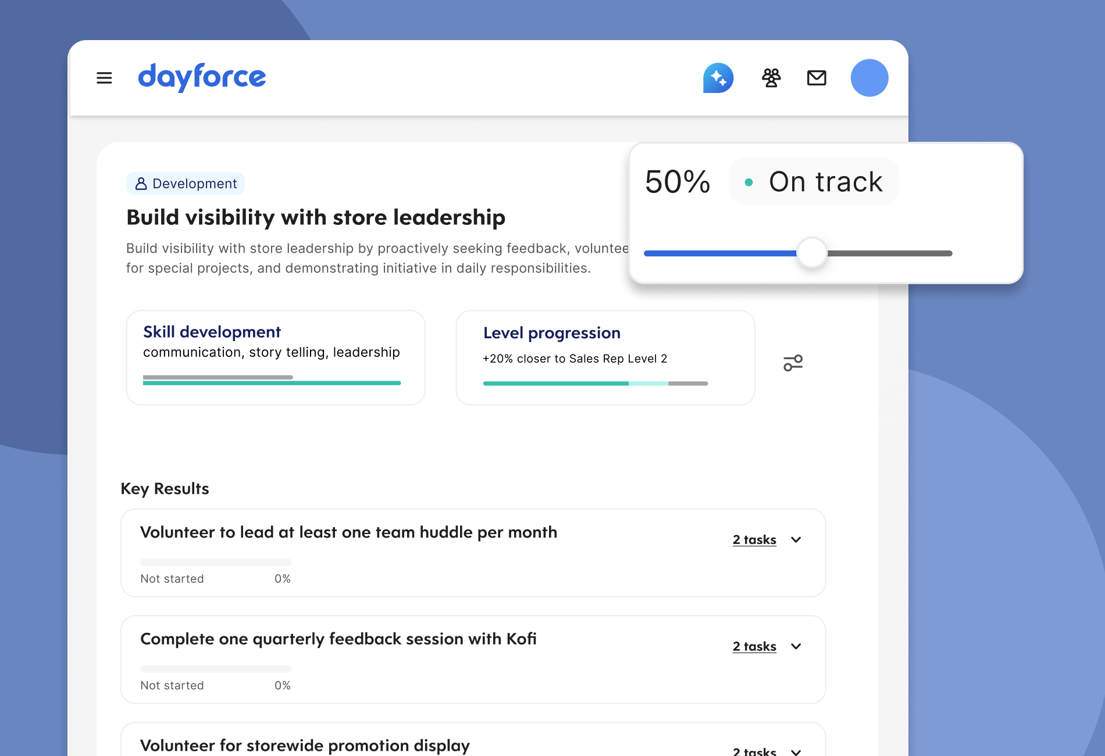Open the Level progression card
The width and height of the screenshot is (1105, 756).
click(605, 357)
